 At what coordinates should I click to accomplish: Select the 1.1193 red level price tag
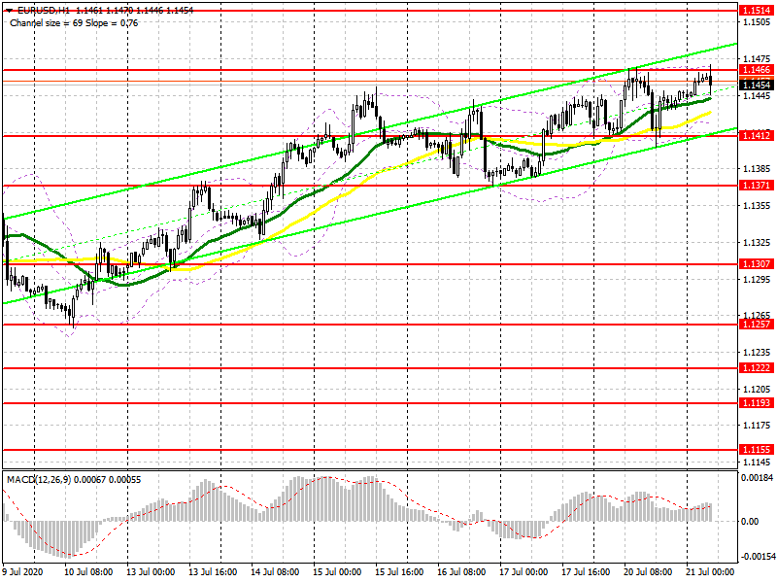pos(756,403)
